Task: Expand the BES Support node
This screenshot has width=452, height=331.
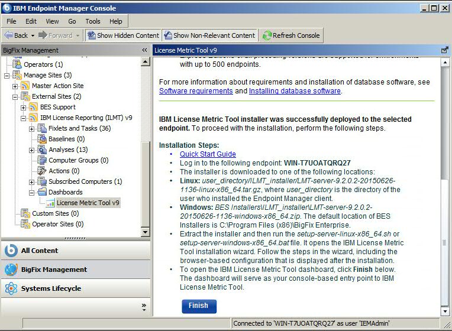Action: coord(24,108)
